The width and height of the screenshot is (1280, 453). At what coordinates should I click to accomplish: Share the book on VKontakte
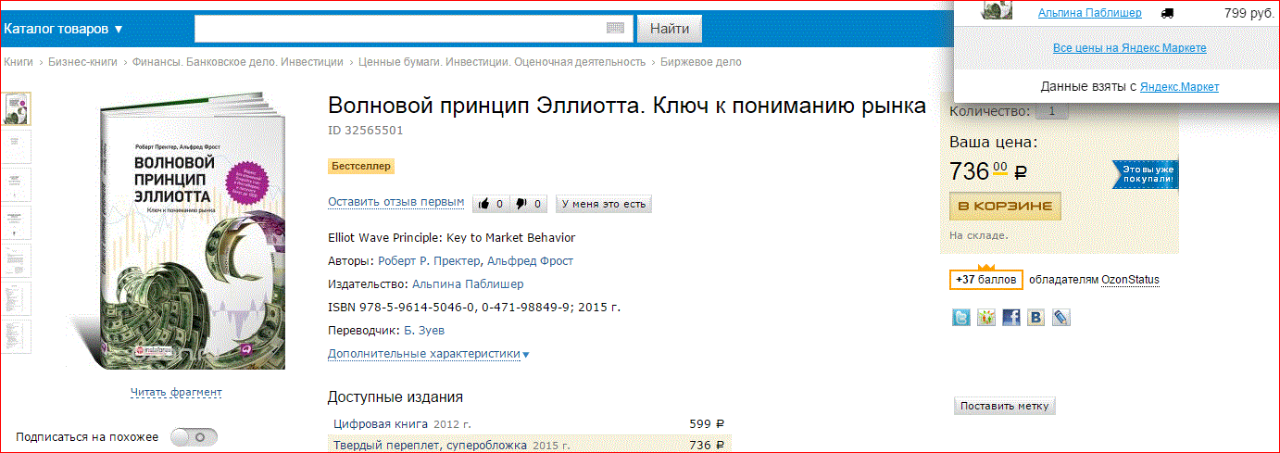[x=1036, y=318]
